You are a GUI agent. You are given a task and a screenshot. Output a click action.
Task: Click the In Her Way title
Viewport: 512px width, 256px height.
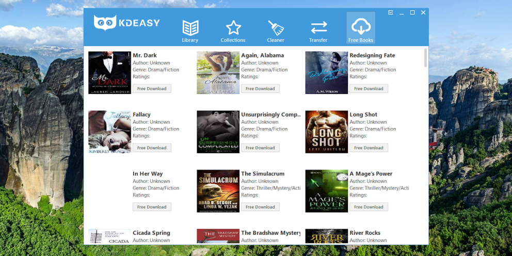(x=148, y=174)
